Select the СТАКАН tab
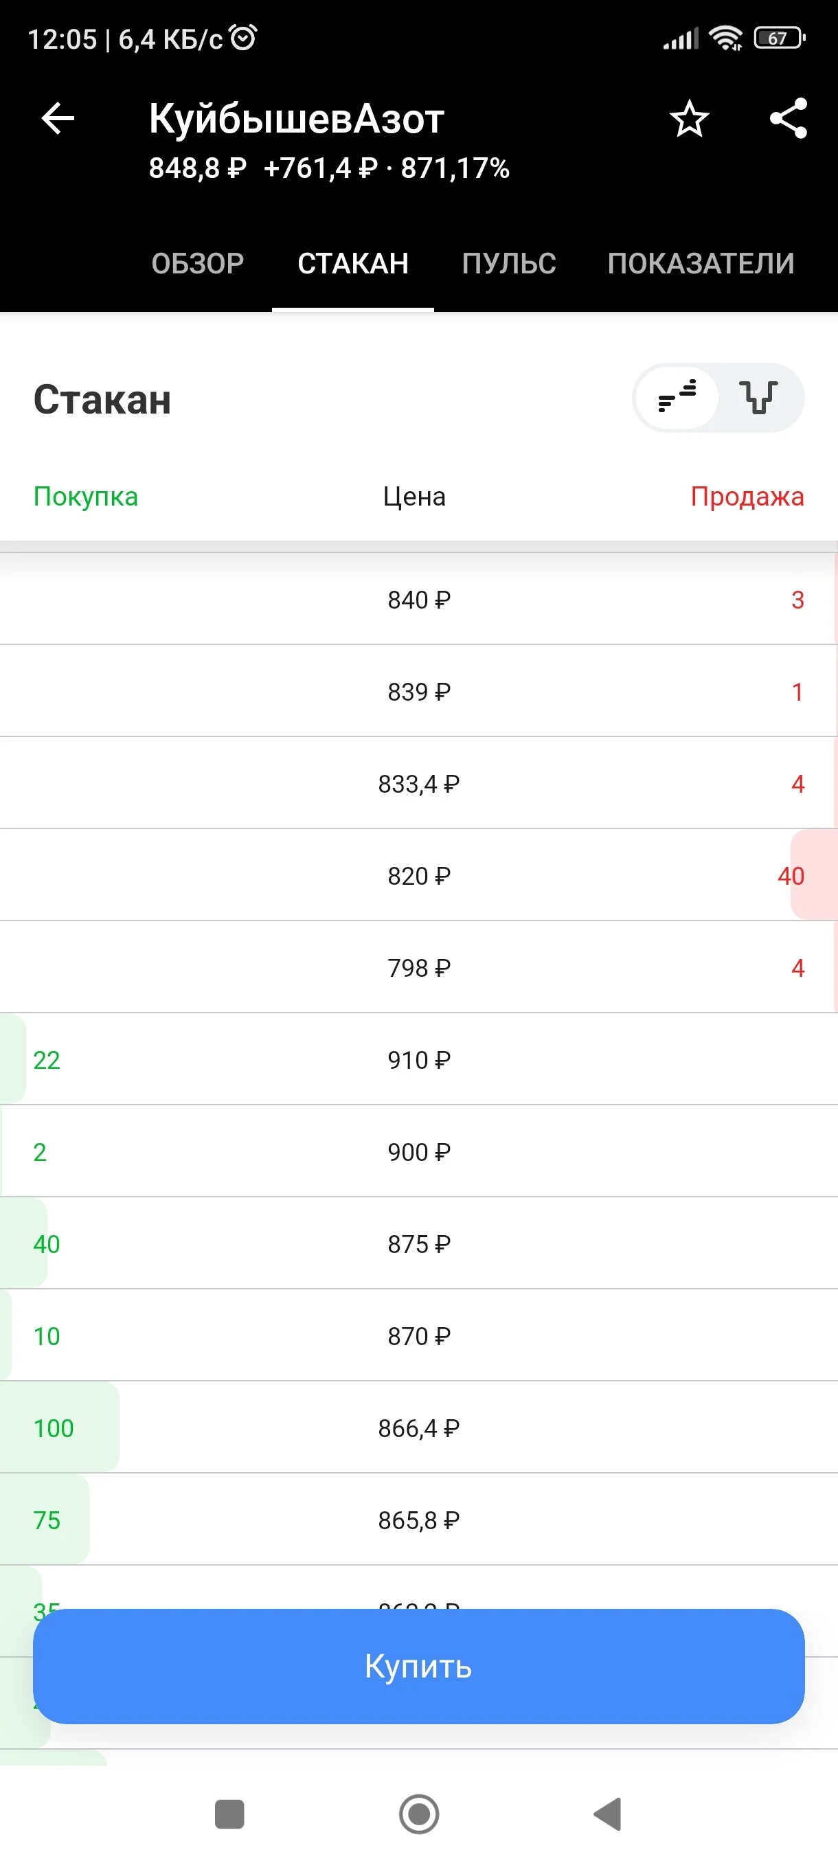 pyautogui.click(x=353, y=263)
